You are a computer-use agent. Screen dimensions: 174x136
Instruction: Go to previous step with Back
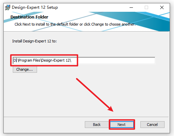tap(97, 125)
